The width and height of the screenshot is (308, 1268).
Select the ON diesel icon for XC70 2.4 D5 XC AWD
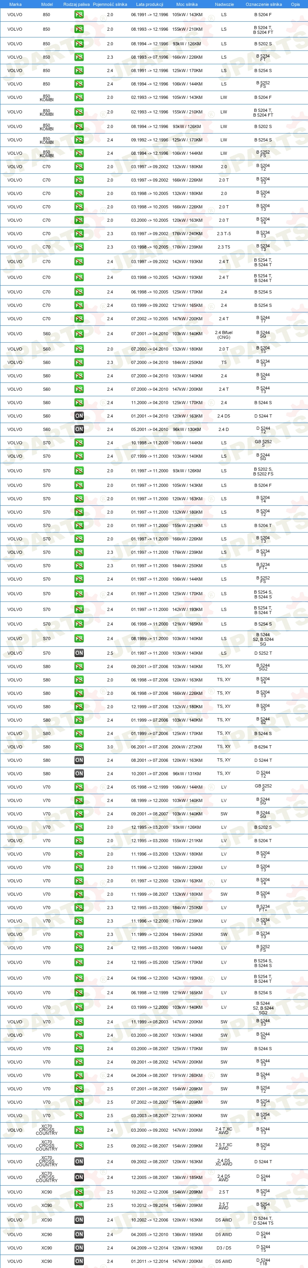79,1162
